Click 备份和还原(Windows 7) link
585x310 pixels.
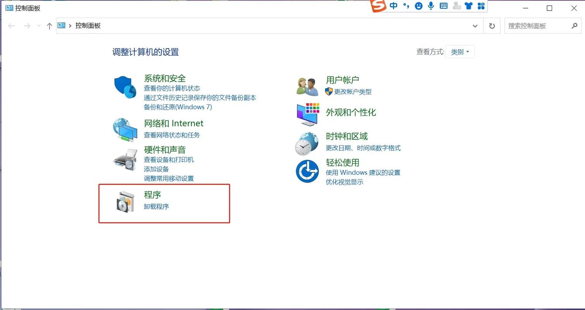coord(178,107)
